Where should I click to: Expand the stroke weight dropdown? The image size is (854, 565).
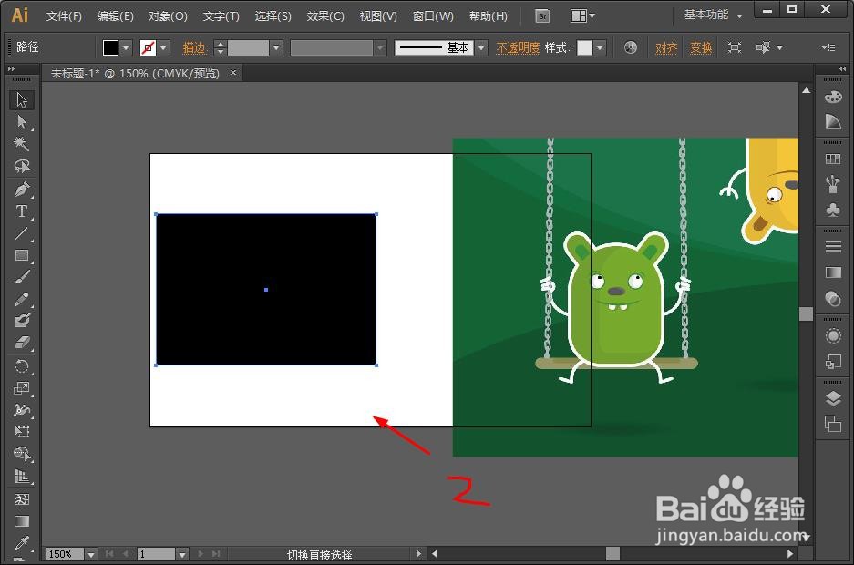point(276,48)
